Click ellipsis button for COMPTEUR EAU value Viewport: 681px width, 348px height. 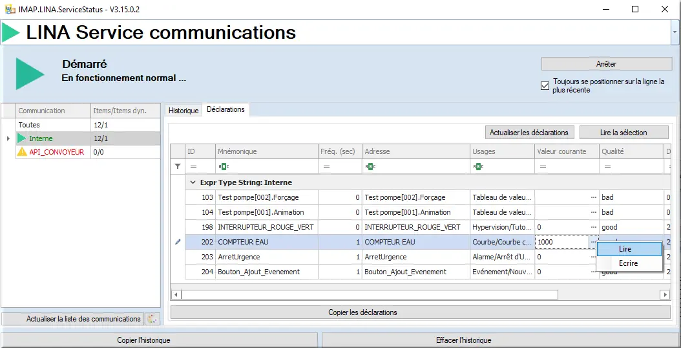pyautogui.click(x=593, y=242)
